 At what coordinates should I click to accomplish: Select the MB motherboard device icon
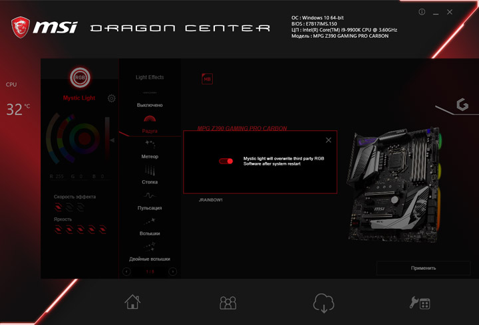[207, 79]
